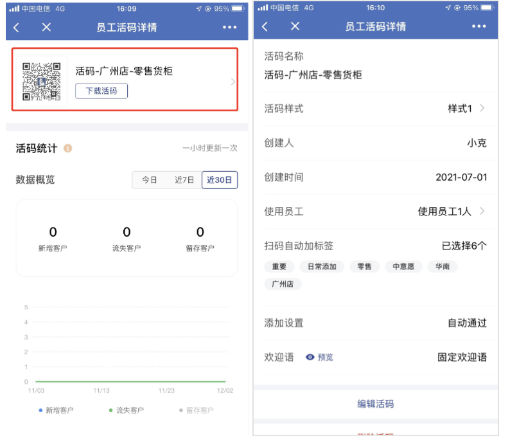Image resolution: width=510 pixels, height=445 pixels.
Task: Close page with left screen's X icon
Action: pos(46,28)
